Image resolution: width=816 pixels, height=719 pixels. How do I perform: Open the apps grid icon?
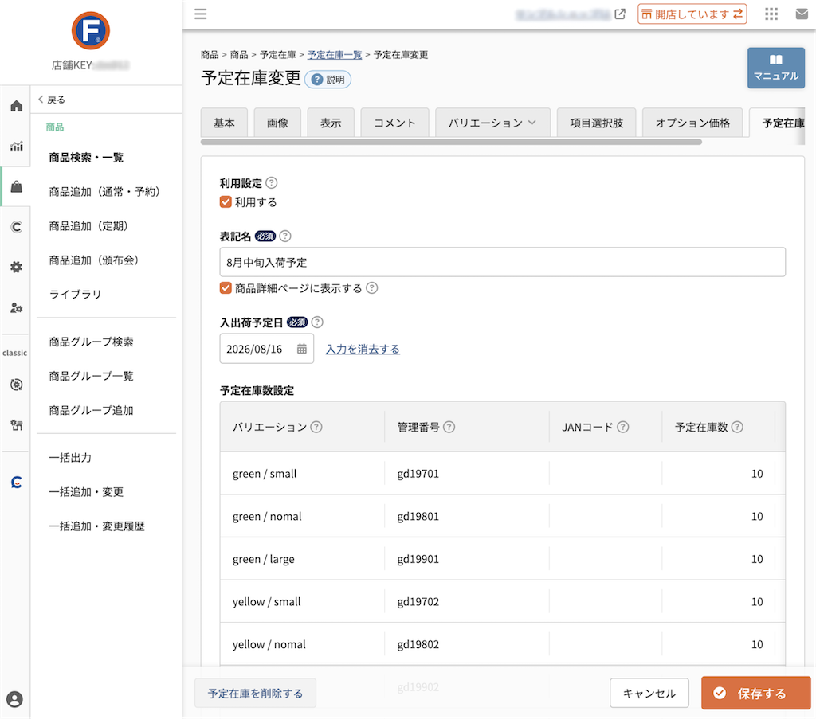(771, 14)
